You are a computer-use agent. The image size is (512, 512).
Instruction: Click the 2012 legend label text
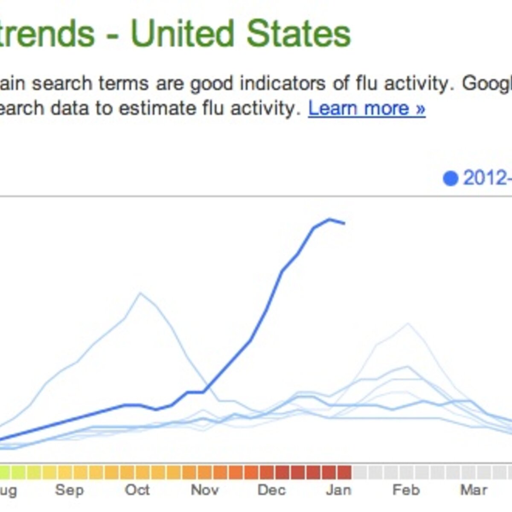pyautogui.click(x=487, y=178)
